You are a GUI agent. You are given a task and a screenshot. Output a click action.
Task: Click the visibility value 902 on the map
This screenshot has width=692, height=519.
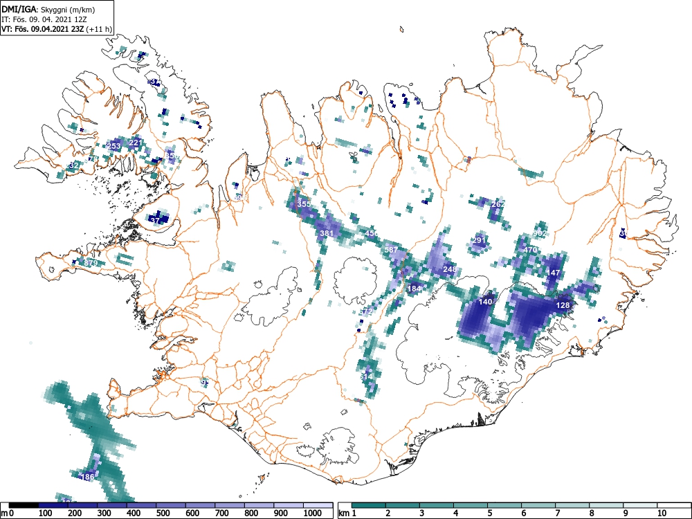point(540,233)
